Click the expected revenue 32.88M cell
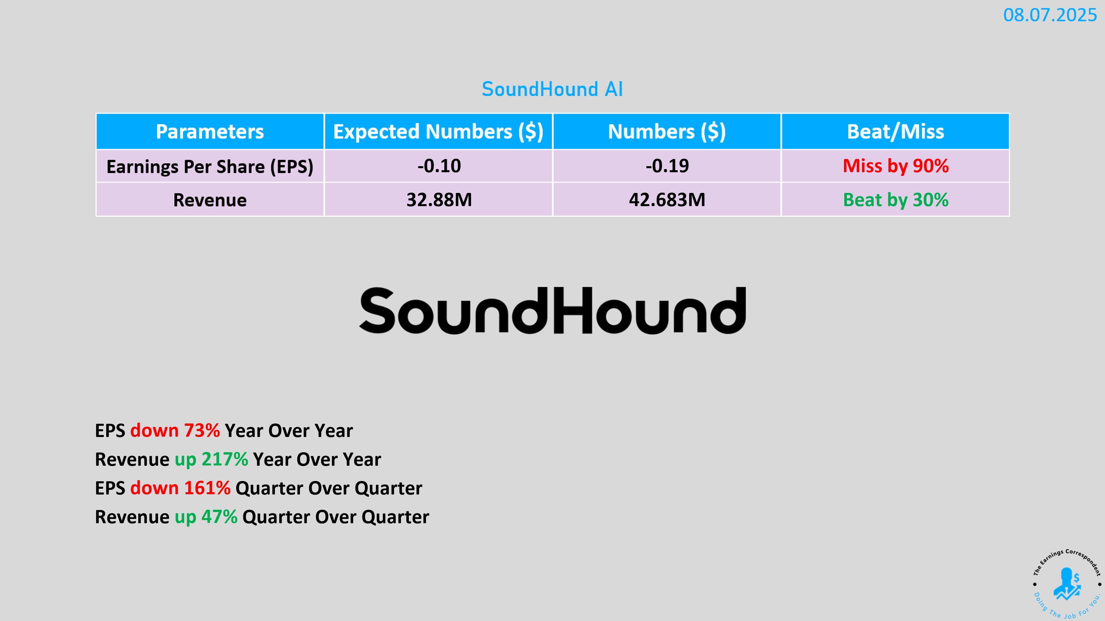This screenshot has width=1105, height=621. click(x=439, y=200)
